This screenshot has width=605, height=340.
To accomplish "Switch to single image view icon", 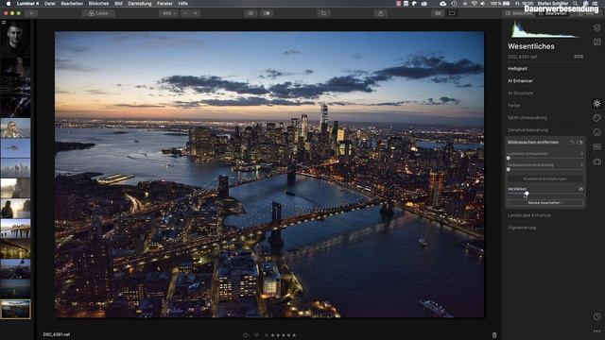I will tap(452, 13).
